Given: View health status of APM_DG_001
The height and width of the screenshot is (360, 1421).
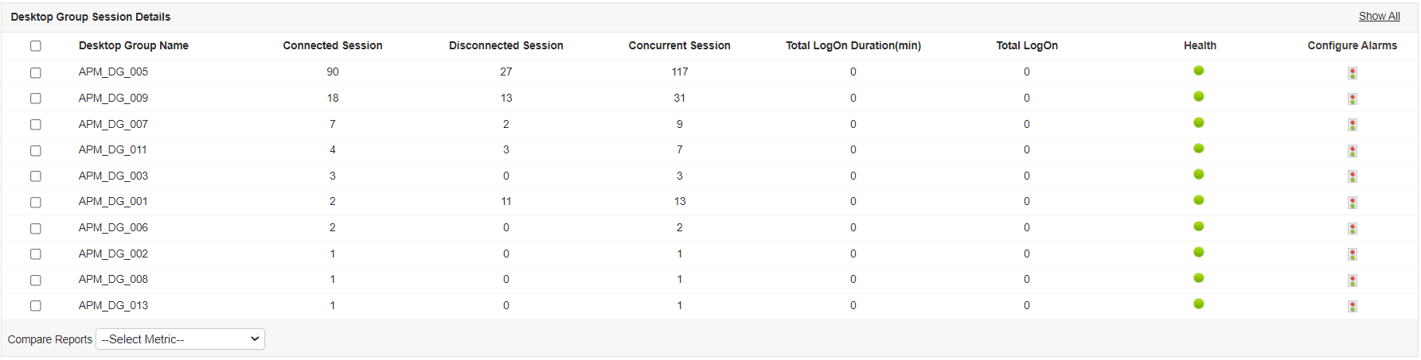Looking at the screenshot, I should click(1198, 200).
